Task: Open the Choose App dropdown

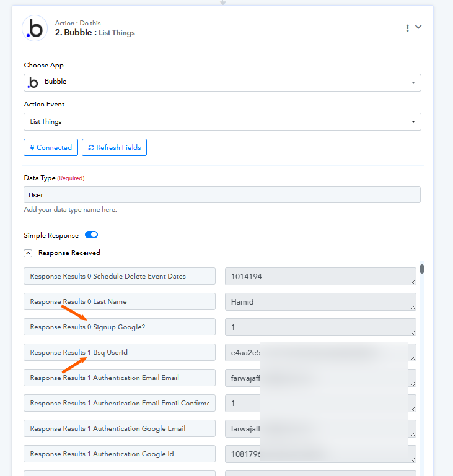Action: coord(222,82)
